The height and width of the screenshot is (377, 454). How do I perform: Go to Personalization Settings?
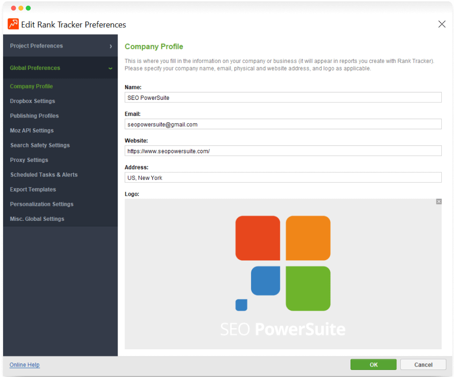tap(42, 204)
